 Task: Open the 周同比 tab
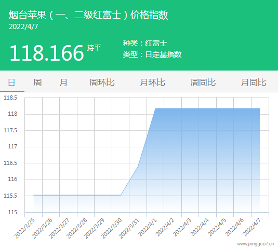coord(203,82)
